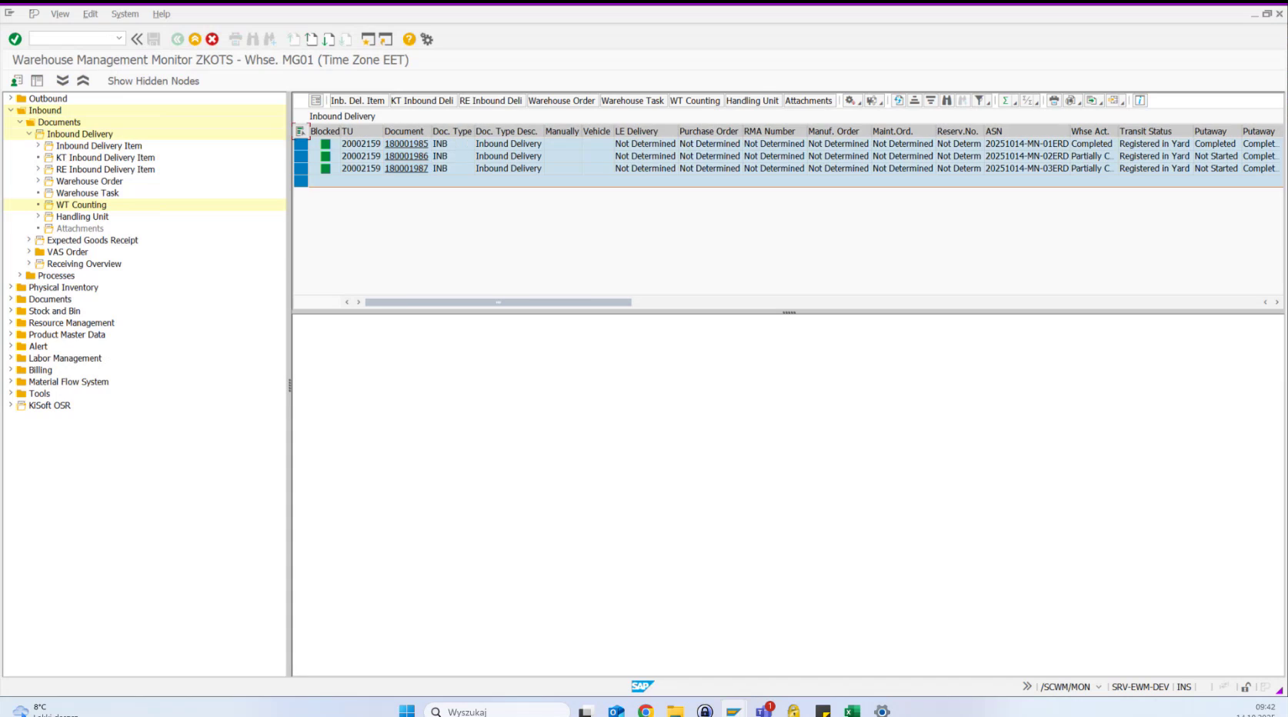
Task: Collapse the Inbound tree node
Action: click(x=10, y=110)
